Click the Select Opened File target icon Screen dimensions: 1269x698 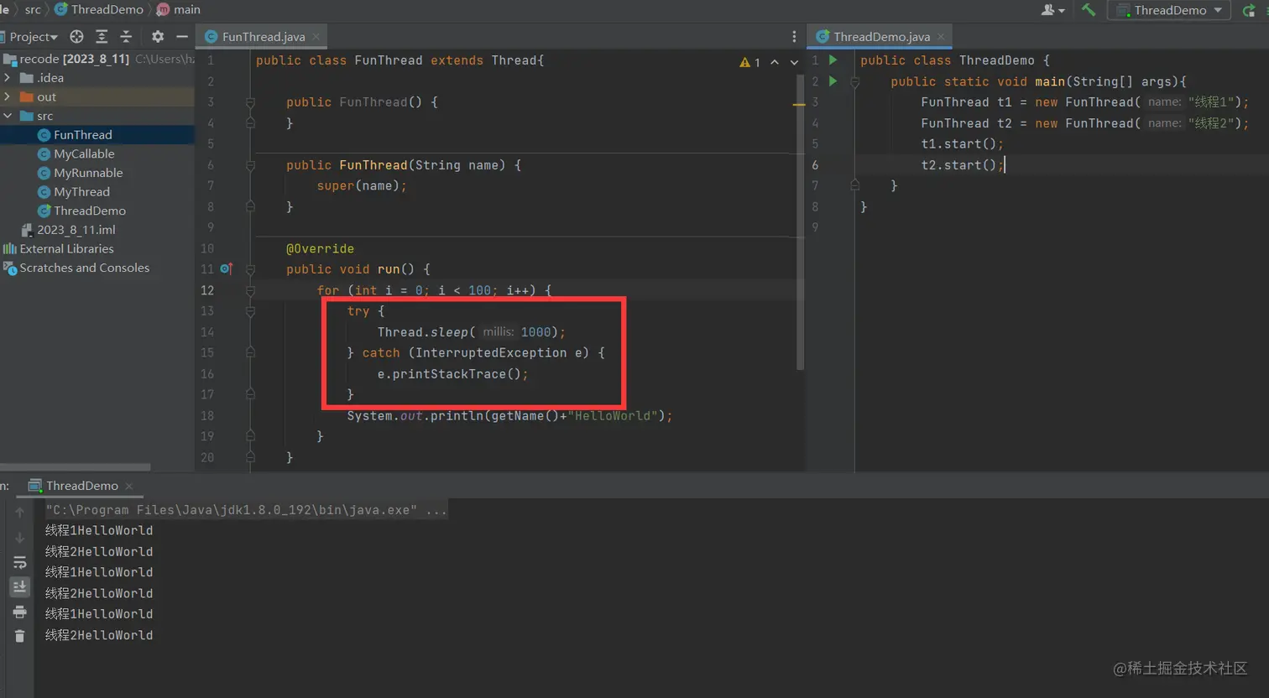[76, 37]
